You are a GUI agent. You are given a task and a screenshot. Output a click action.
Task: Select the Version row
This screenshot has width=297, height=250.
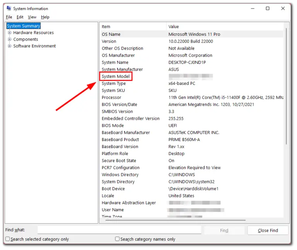[192, 41]
